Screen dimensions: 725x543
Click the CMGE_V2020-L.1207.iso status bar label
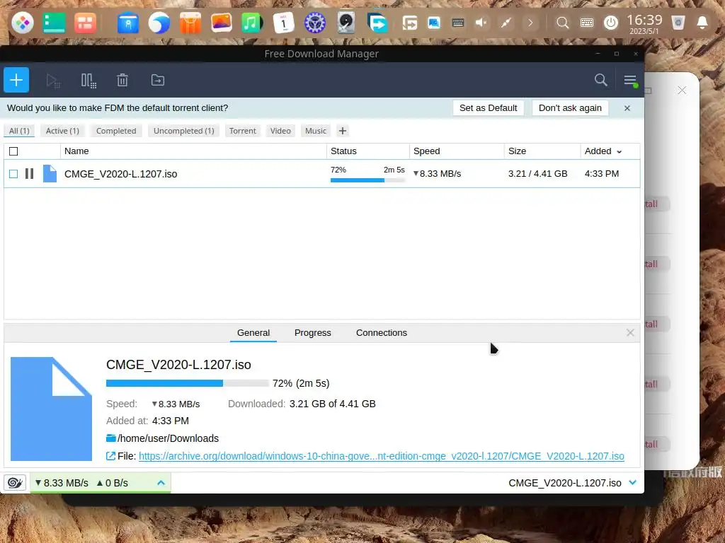tap(564, 482)
